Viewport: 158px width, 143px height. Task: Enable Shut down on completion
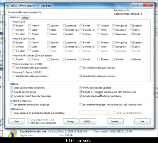(x=28, y=123)
